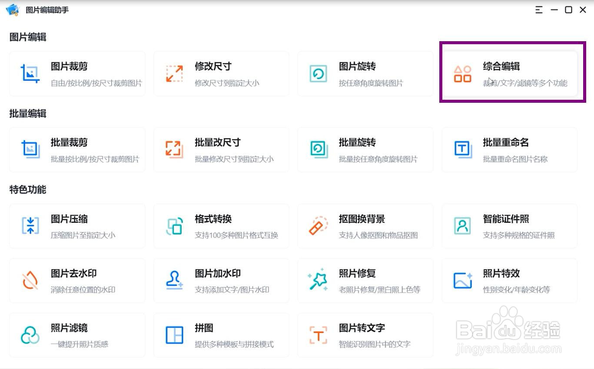Select the 格式转换 (Format Conversion) feature
This screenshot has width=594, height=369.
221,225
